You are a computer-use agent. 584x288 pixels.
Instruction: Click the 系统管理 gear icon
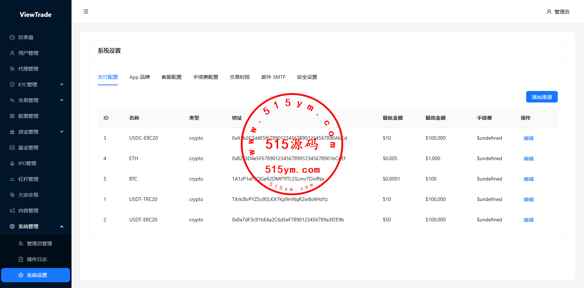pos(12,226)
